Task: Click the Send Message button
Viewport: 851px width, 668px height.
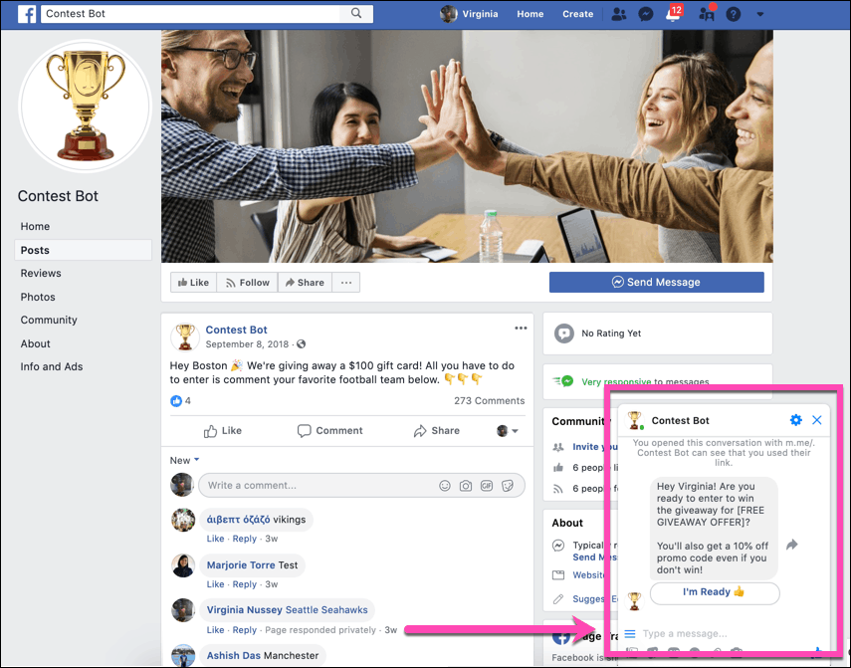Action: coord(656,283)
